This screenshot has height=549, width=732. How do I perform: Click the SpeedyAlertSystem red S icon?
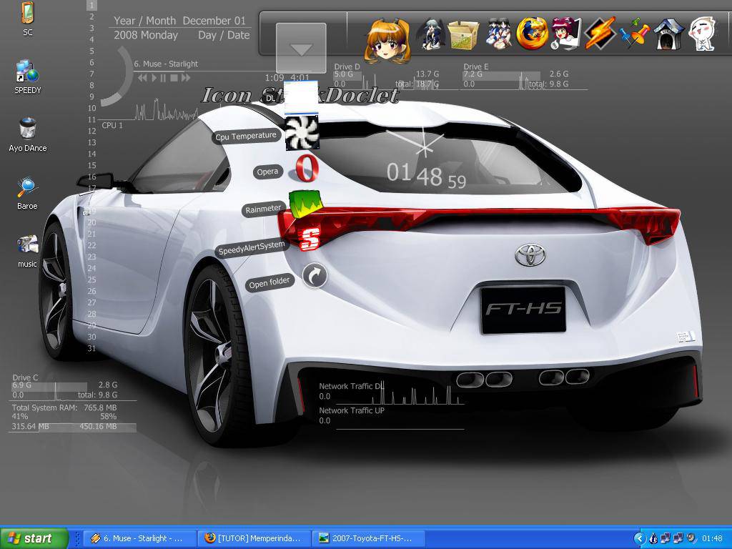point(308,239)
